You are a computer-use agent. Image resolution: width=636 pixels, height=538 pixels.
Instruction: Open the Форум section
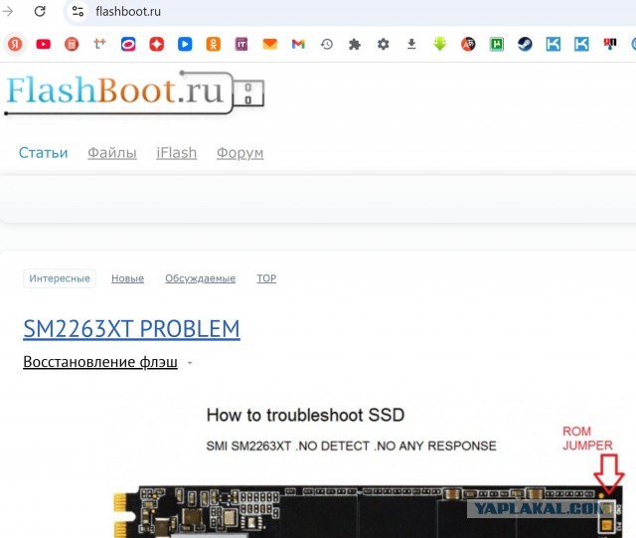240,153
